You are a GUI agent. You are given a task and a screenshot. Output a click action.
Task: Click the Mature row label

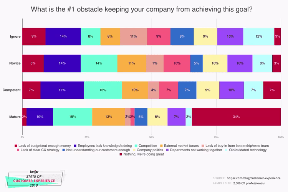15,117
